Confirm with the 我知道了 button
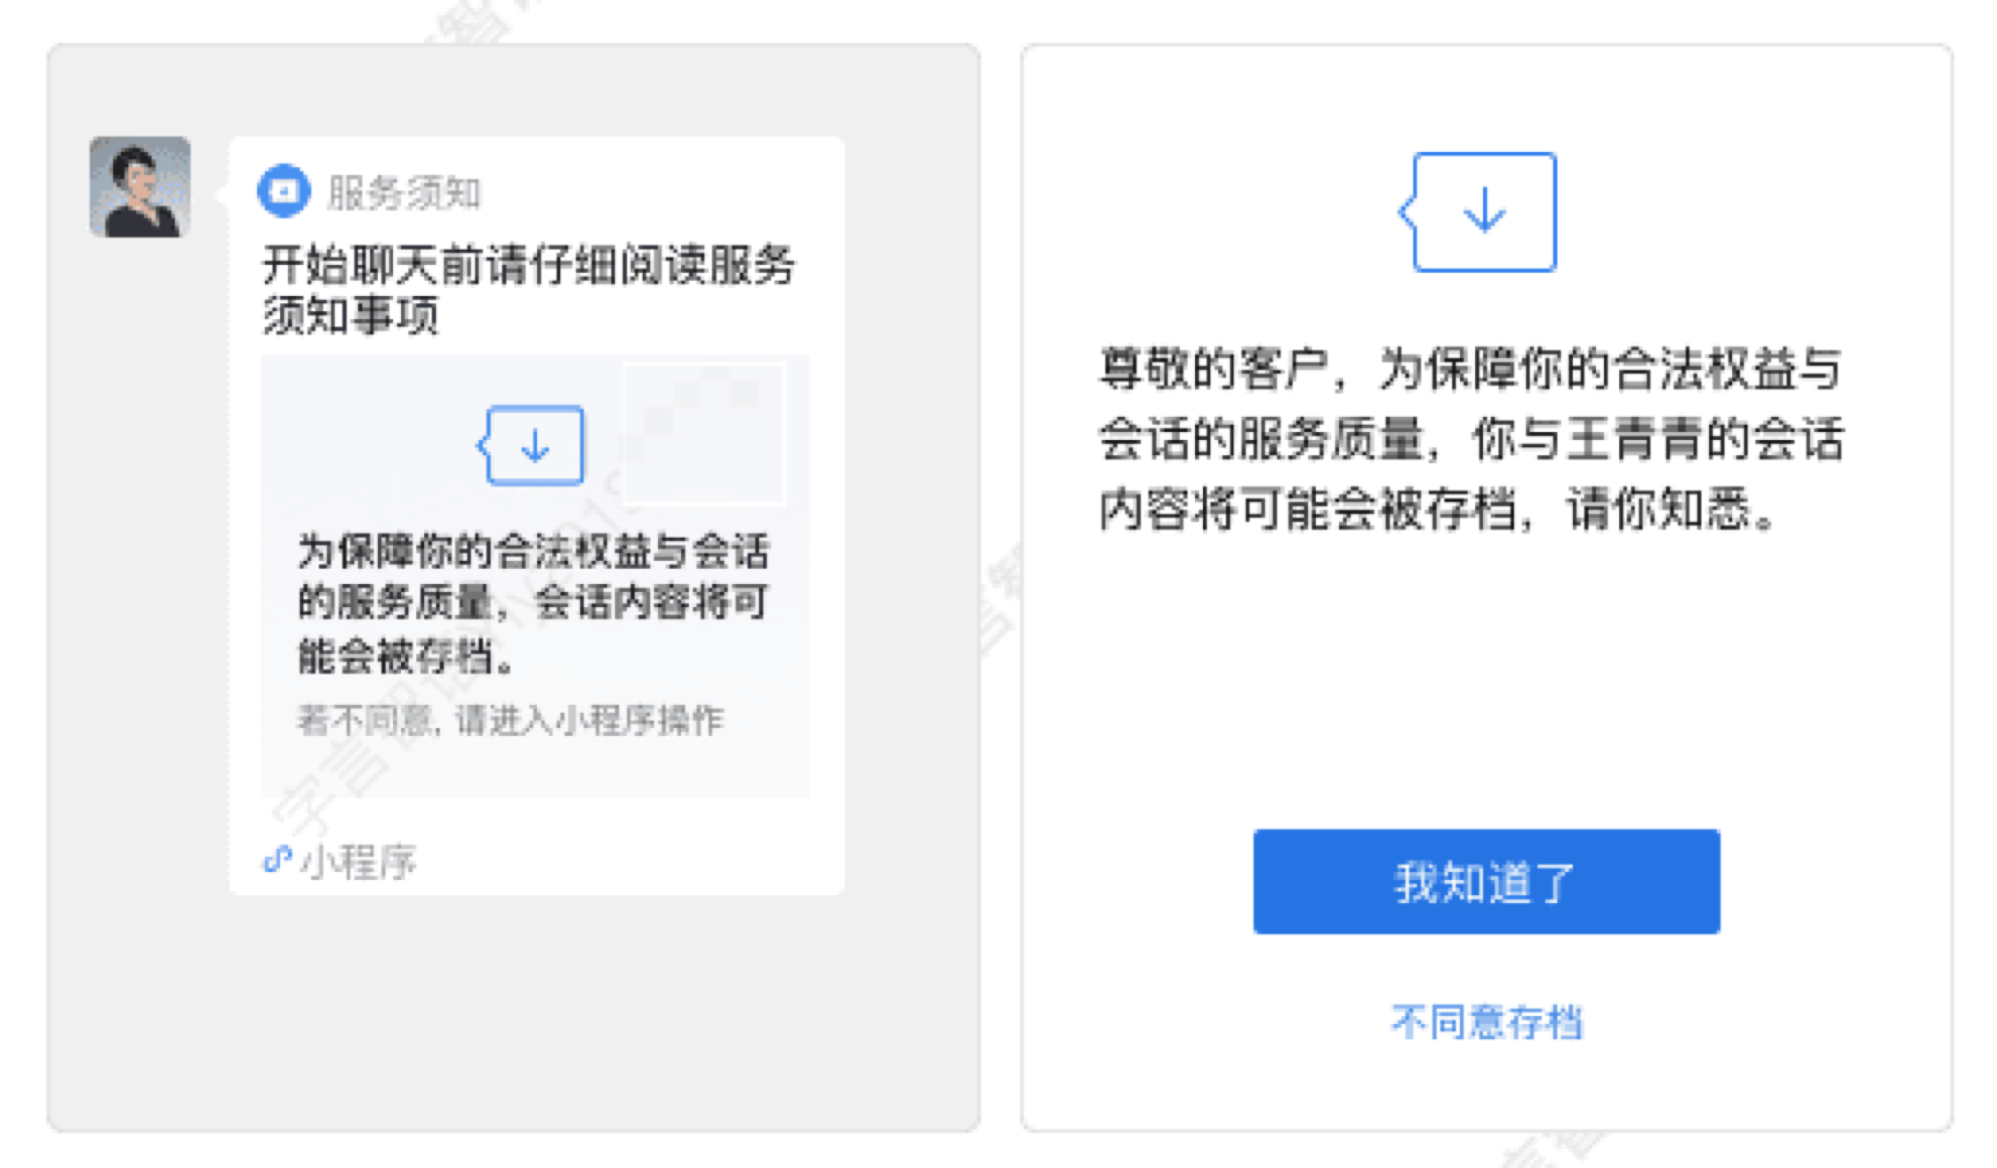This screenshot has height=1168, width=1997. pos(1486,882)
